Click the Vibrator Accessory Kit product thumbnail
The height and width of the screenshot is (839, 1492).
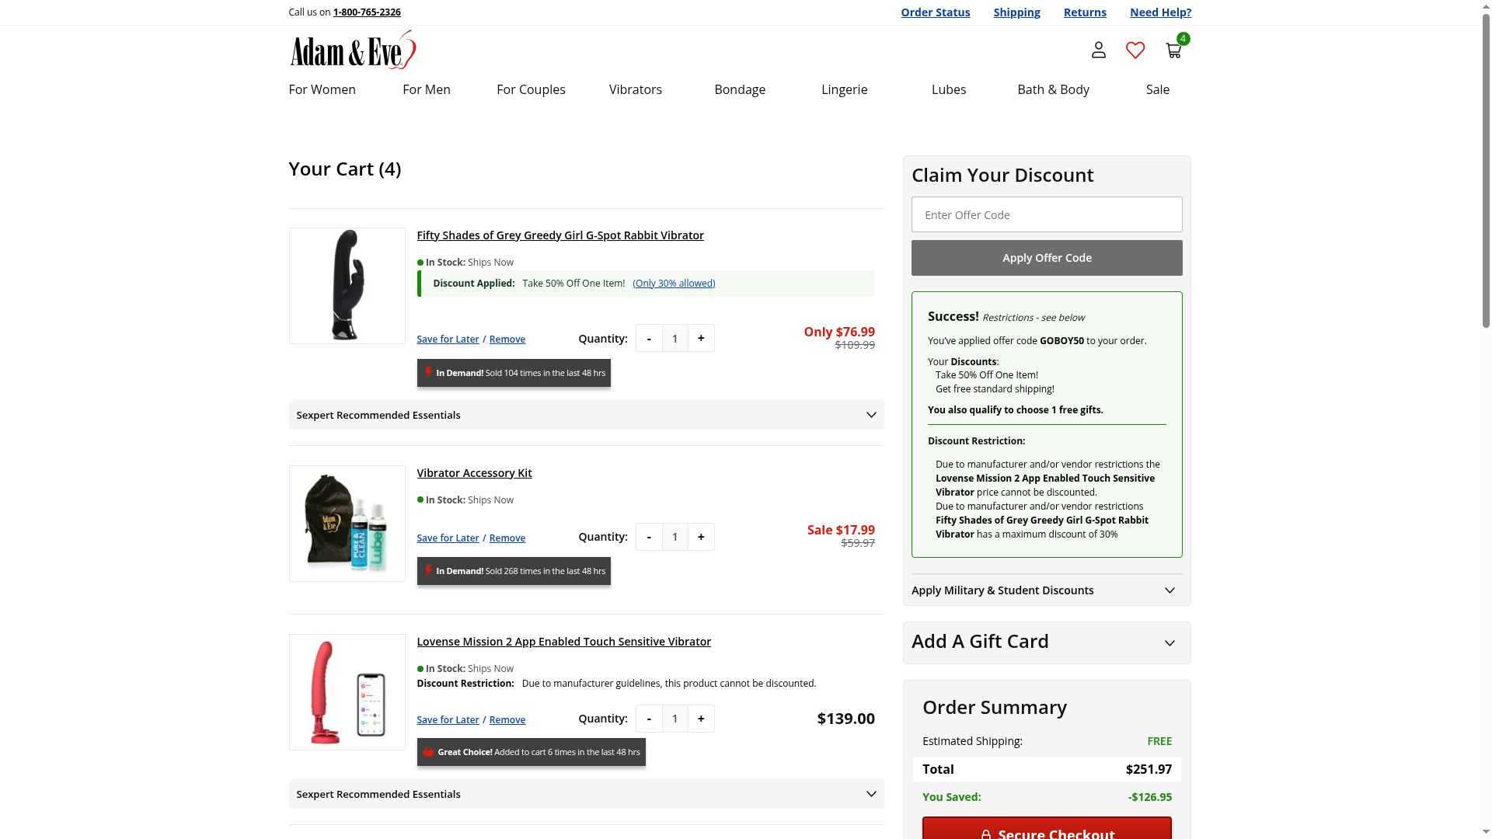pyautogui.click(x=347, y=524)
